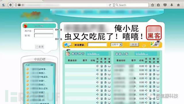
Task: Click the chat bubble icon beside 铃音搜索
Action: [68, 45]
